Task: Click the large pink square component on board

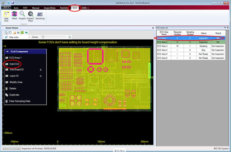Action: pos(95,56)
